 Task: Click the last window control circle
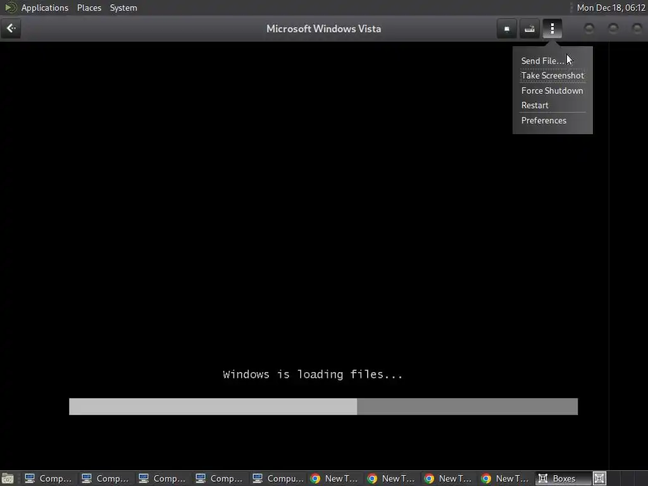coord(637,28)
